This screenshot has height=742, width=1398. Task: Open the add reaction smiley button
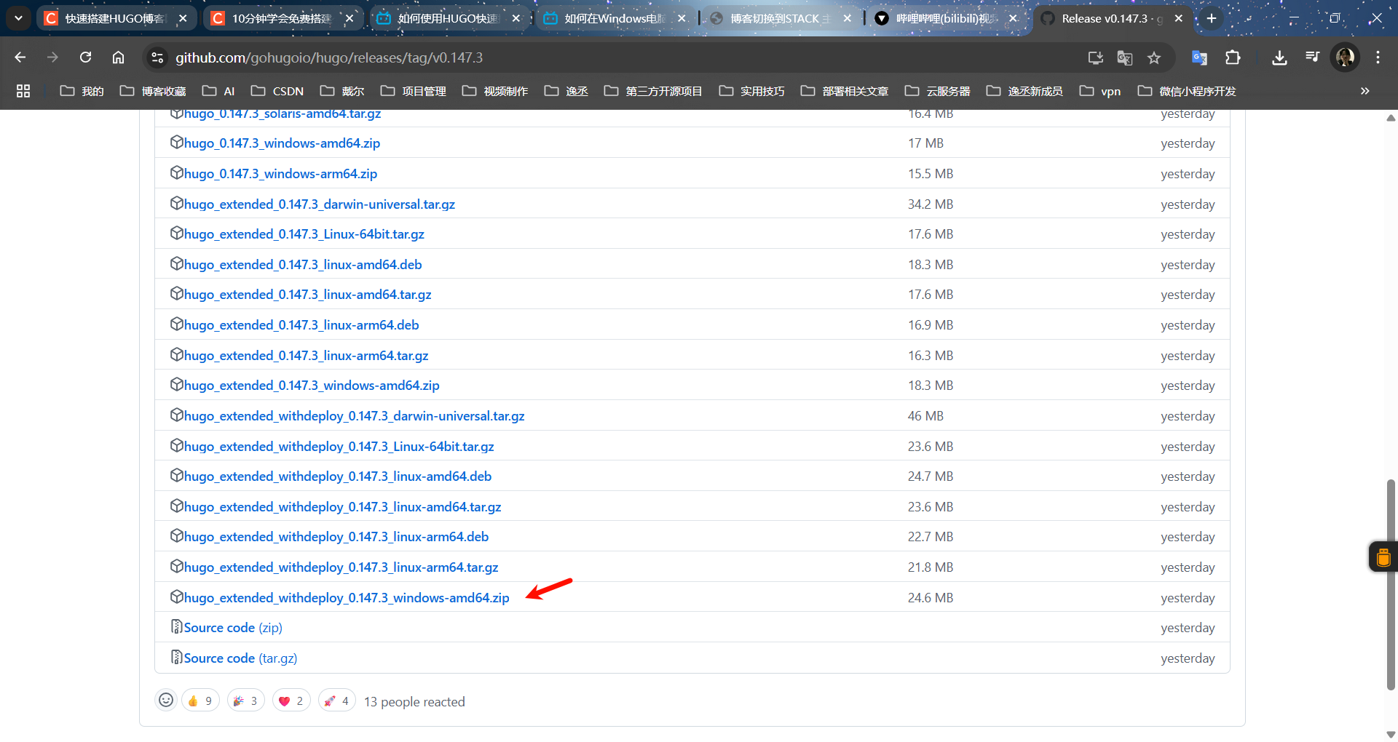pyautogui.click(x=166, y=701)
